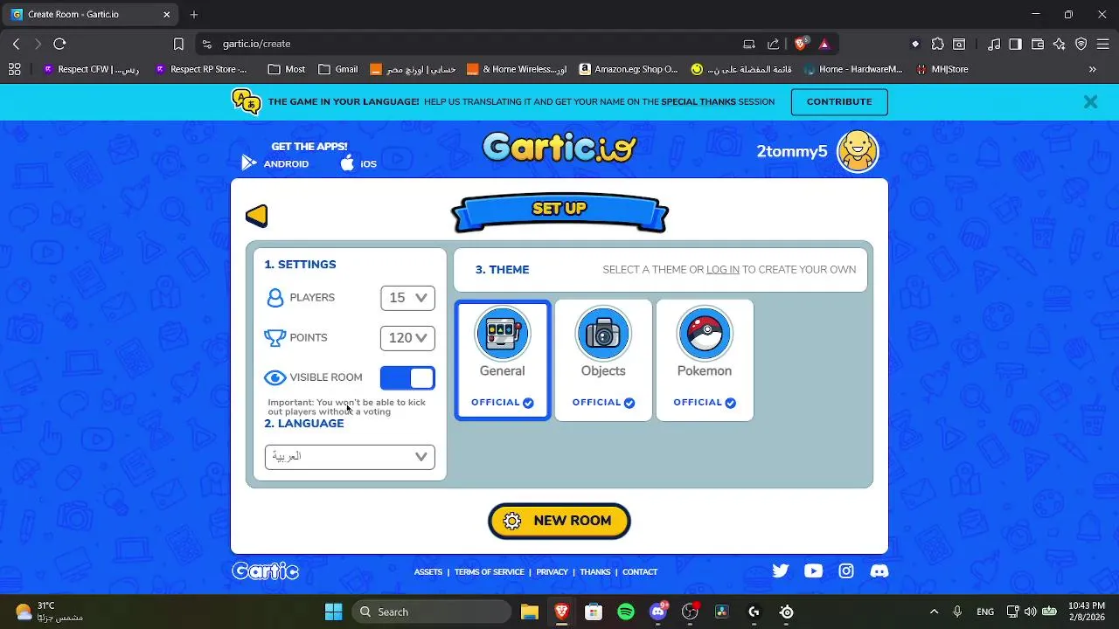Viewport: 1119px width, 629px height.
Task: Open the Amazon.eg bookmark
Action: (x=629, y=69)
